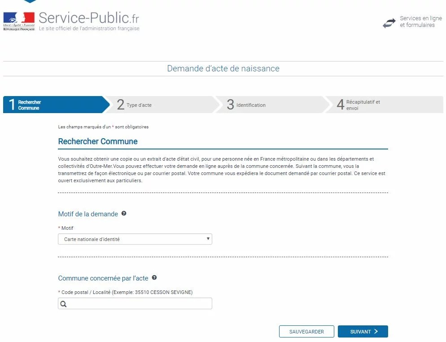Click the Code postal / Localité input field
This screenshot has width=446, height=342.
(x=135, y=303)
